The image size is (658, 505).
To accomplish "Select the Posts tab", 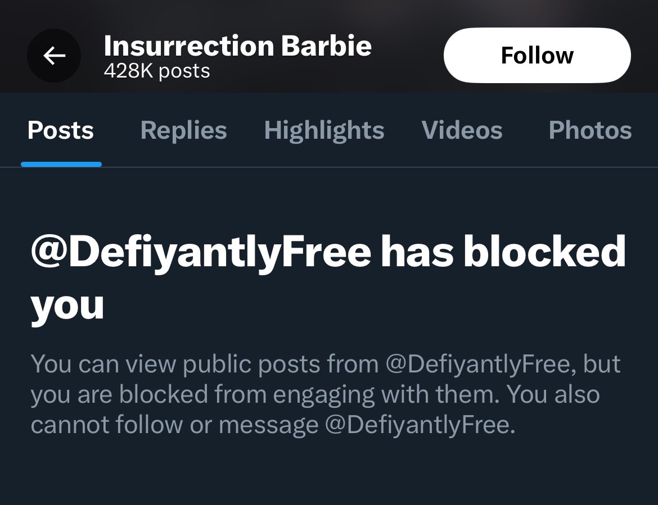I will coord(61,130).
